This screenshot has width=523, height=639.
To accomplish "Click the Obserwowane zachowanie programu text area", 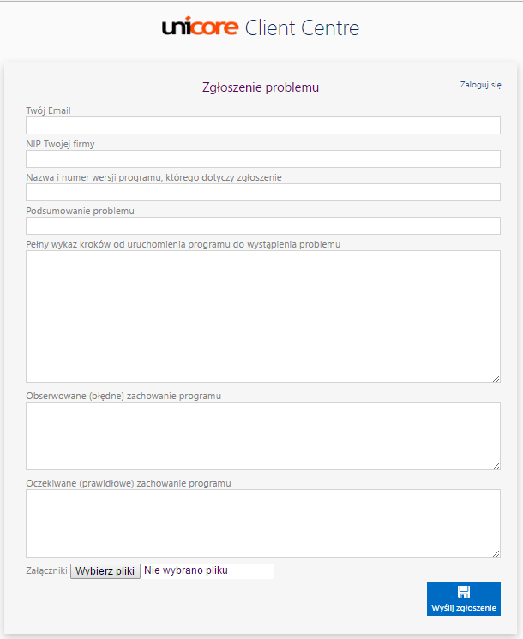I will click(x=262, y=436).
